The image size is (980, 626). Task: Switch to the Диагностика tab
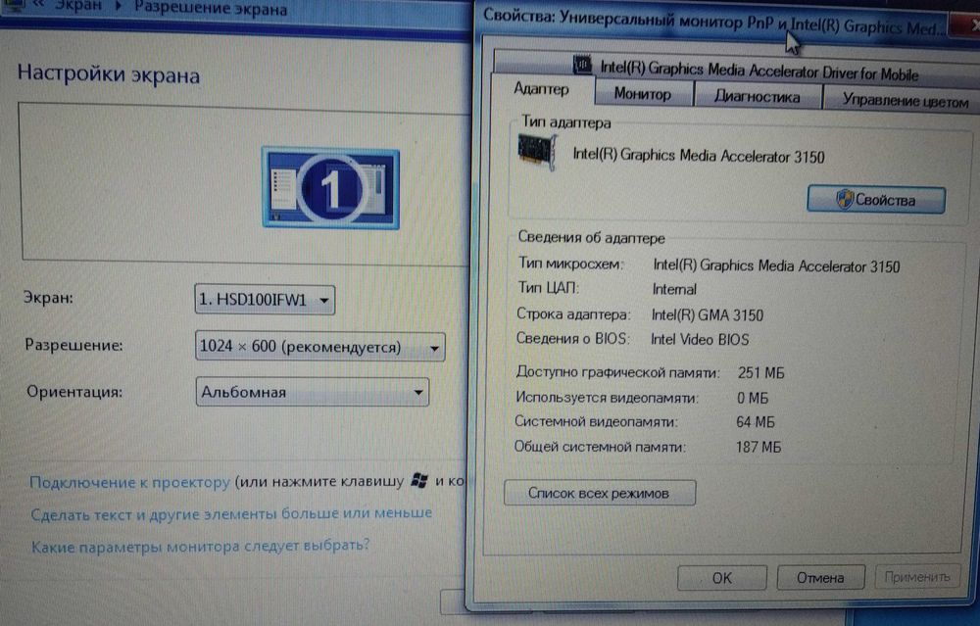pyautogui.click(x=757, y=97)
